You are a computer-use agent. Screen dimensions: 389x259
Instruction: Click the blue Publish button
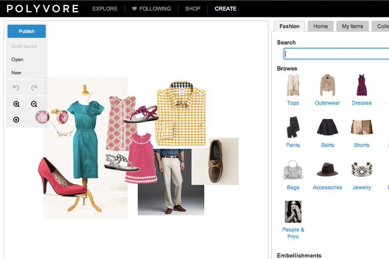pyautogui.click(x=27, y=31)
